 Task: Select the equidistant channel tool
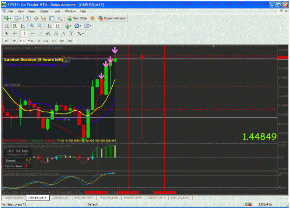[x=48, y=34]
